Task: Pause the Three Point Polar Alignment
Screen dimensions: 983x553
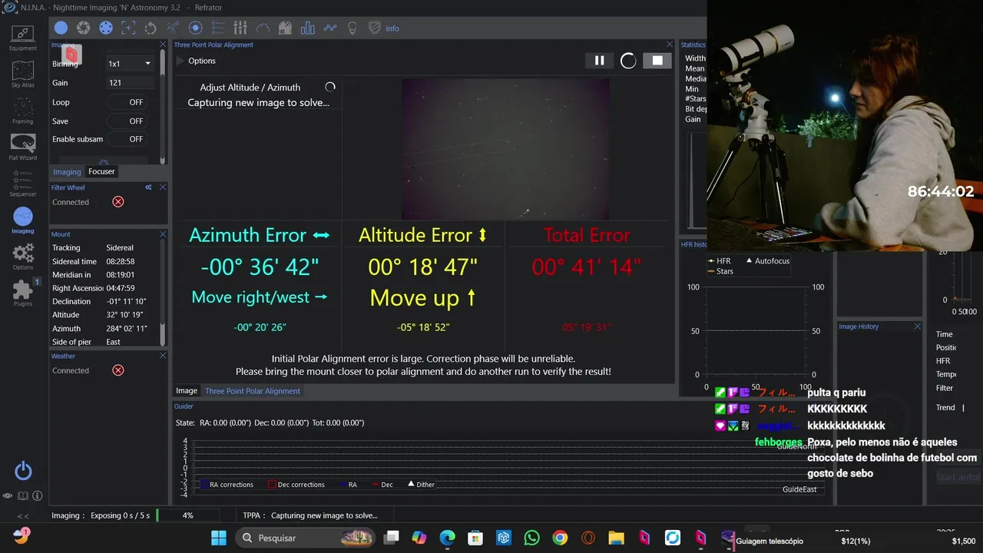Action: point(599,61)
